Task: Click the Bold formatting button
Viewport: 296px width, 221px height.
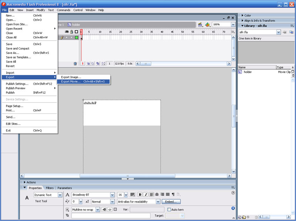Action: 140,195
